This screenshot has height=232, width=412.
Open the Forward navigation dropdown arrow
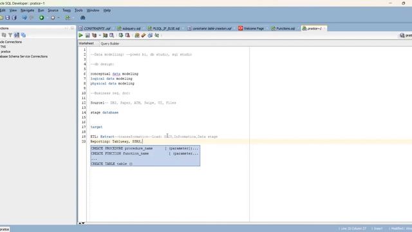(59, 17)
